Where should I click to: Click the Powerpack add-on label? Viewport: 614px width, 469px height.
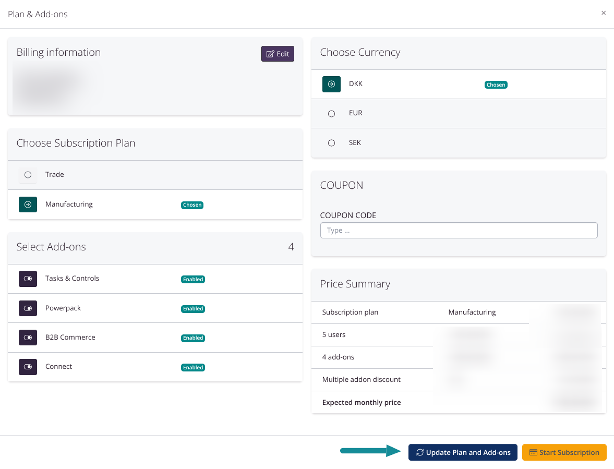click(63, 308)
